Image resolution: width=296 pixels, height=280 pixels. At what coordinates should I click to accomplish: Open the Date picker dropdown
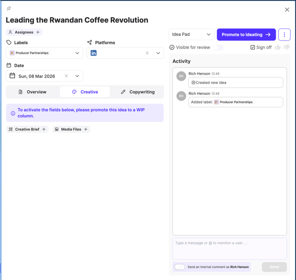tap(77, 76)
